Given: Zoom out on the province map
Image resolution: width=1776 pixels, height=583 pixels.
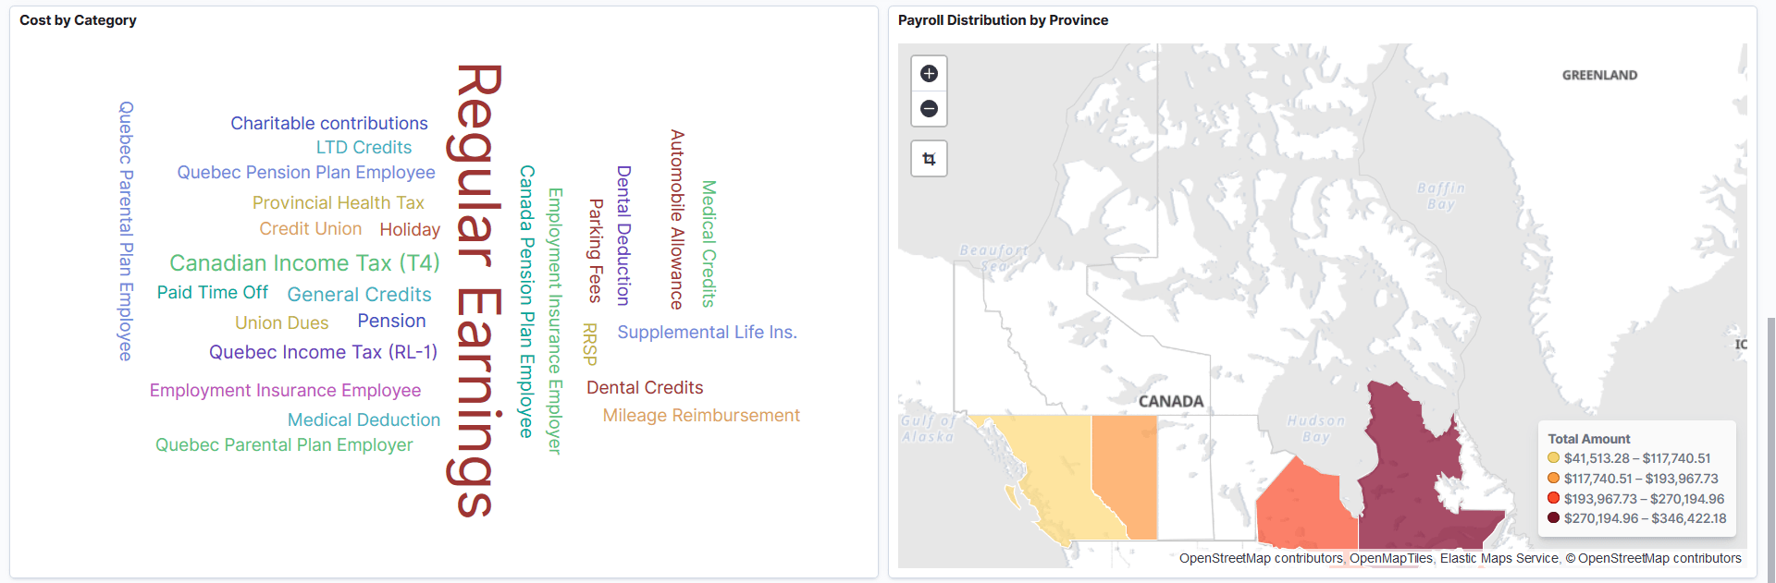Looking at the screenshot, I should 929,109.
